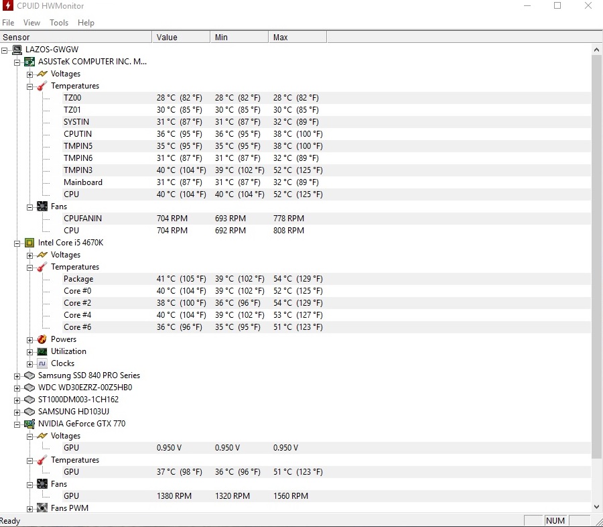Collapse the LAZOS-GWGW root node
This screenshot has width=603, height=527.
pyautogui.click(x=4, y=50)
